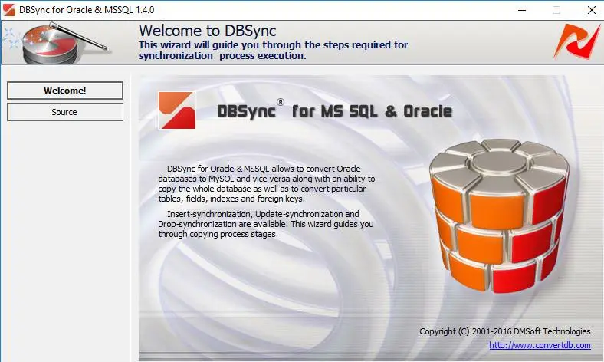Click the square DBSync product logo
This screenshot has height=362, width=604.
(177, 110)
